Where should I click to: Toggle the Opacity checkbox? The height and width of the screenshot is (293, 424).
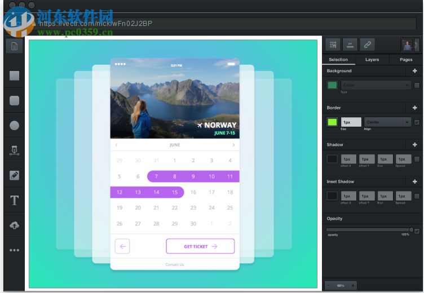click(417, 232)
